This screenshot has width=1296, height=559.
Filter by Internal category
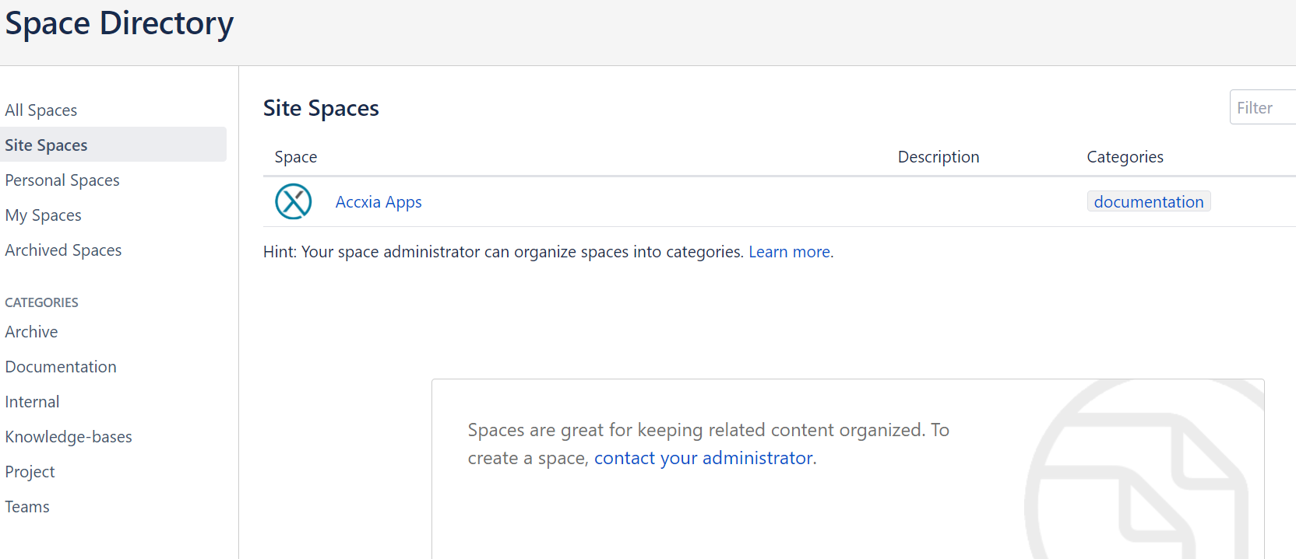point(32,402)
